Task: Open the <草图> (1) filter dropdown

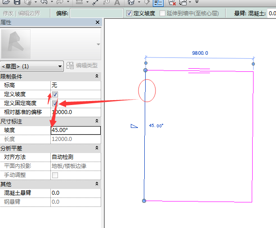Action: coord(32,66)
